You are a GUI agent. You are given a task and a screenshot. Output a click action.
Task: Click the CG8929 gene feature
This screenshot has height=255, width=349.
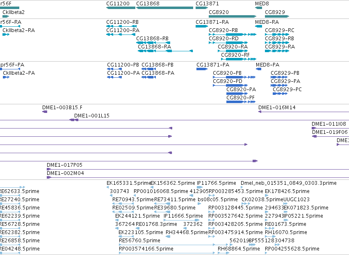277,16
